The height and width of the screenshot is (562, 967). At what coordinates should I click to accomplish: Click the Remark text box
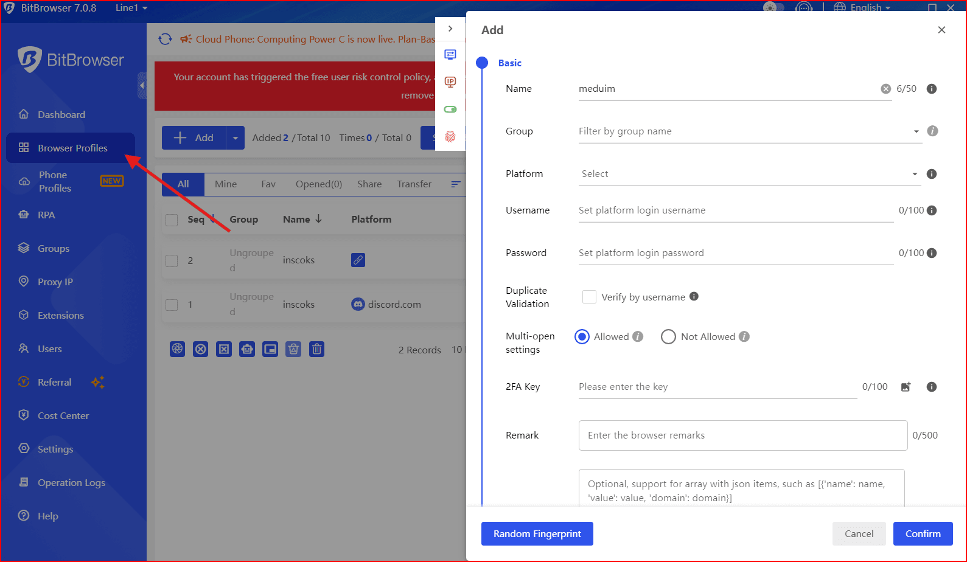[x=743, y=435]
